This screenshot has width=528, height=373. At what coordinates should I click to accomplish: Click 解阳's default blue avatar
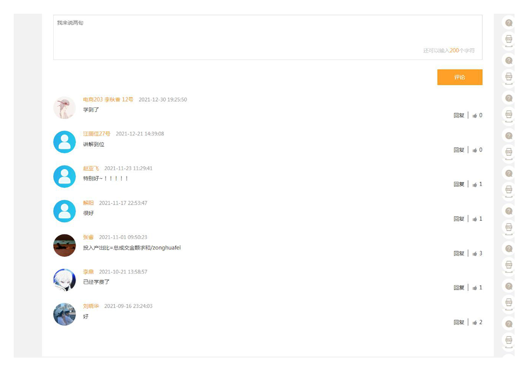pos(64,211)
